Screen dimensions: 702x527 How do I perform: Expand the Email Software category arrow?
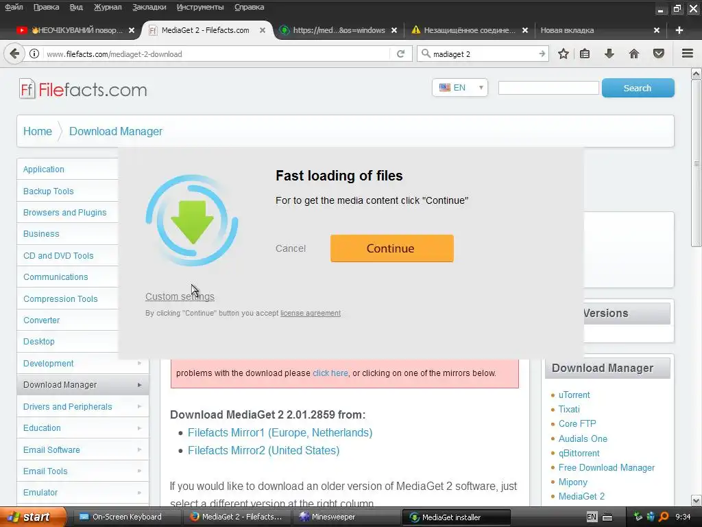[x=139, y=449]
